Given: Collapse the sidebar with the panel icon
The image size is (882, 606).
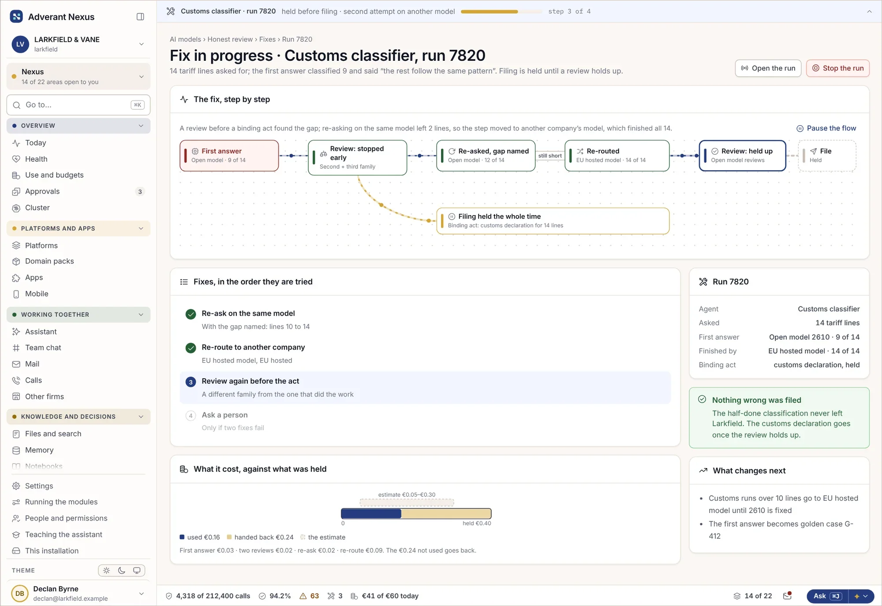Looking at the screenshot, I should (140, 17).
